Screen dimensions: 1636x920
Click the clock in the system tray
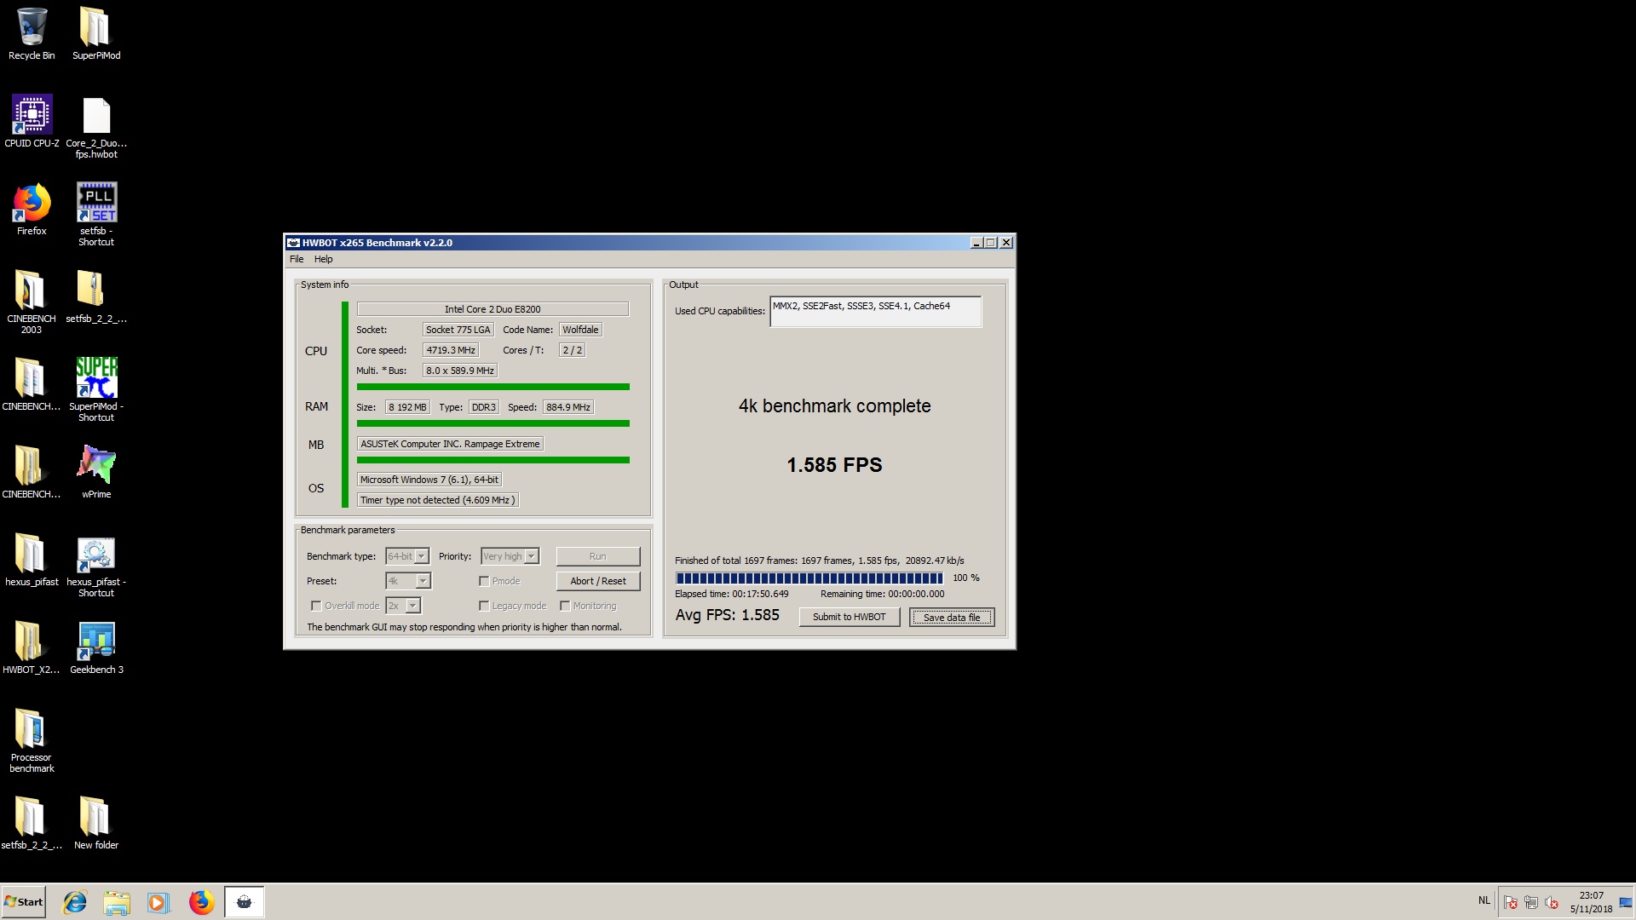[x=1591, y=902]
